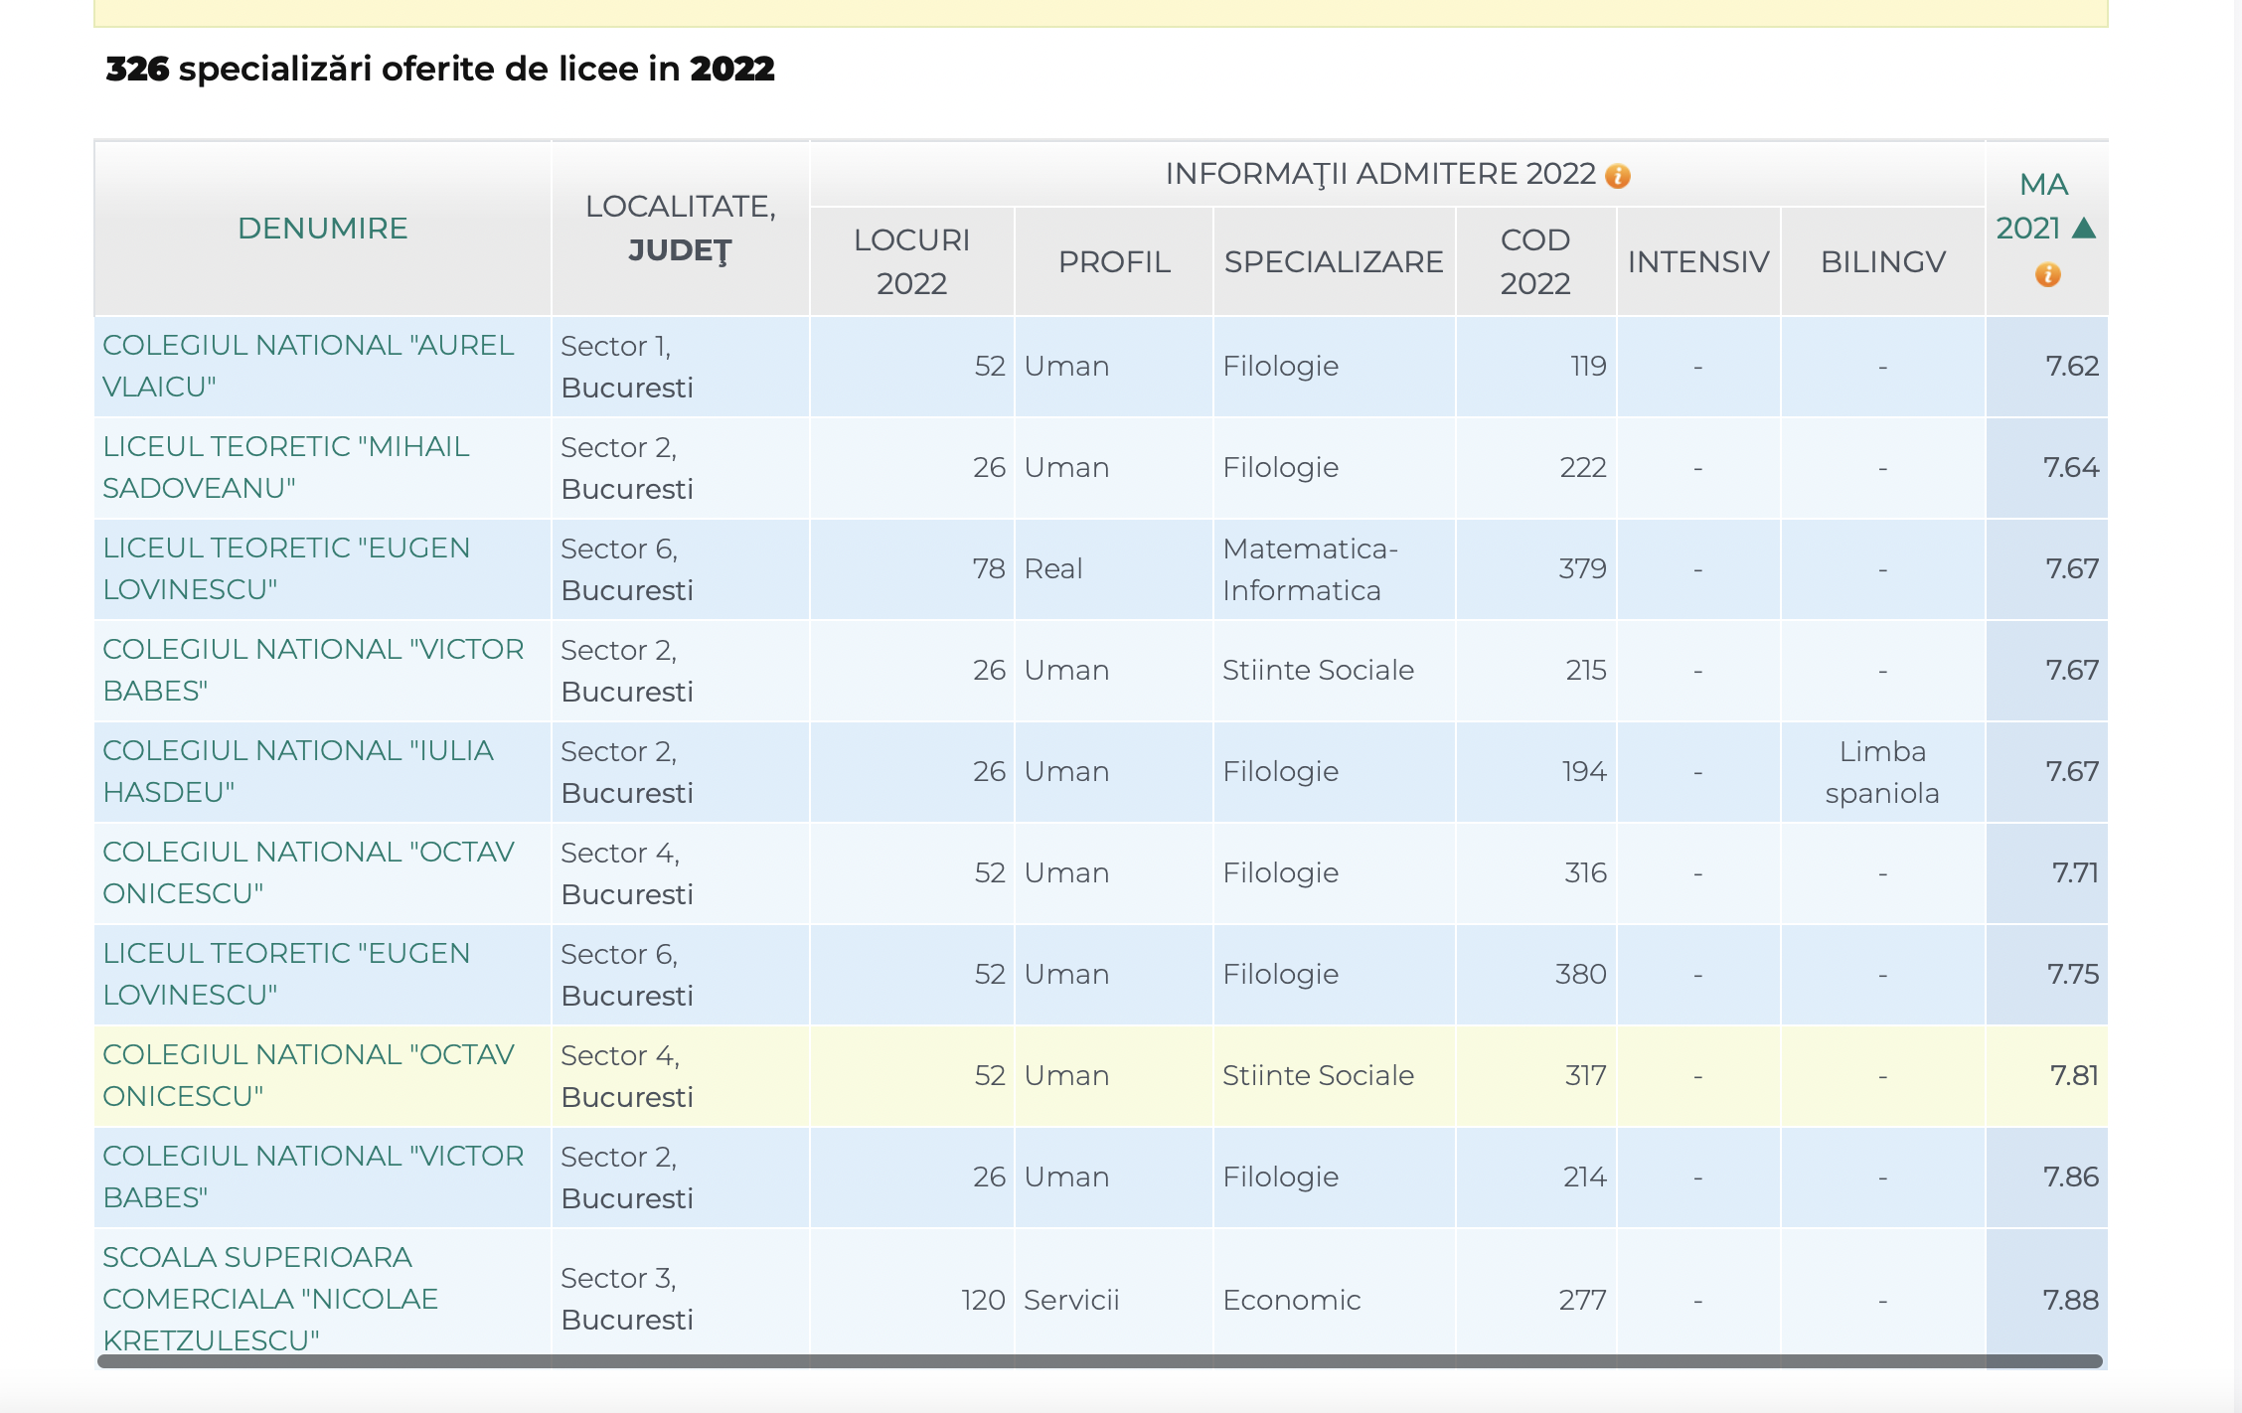Viewport: 2242px width, 1413px height.
Task: Sort table by DENUMIRE column header
Action: click(322, 229)
